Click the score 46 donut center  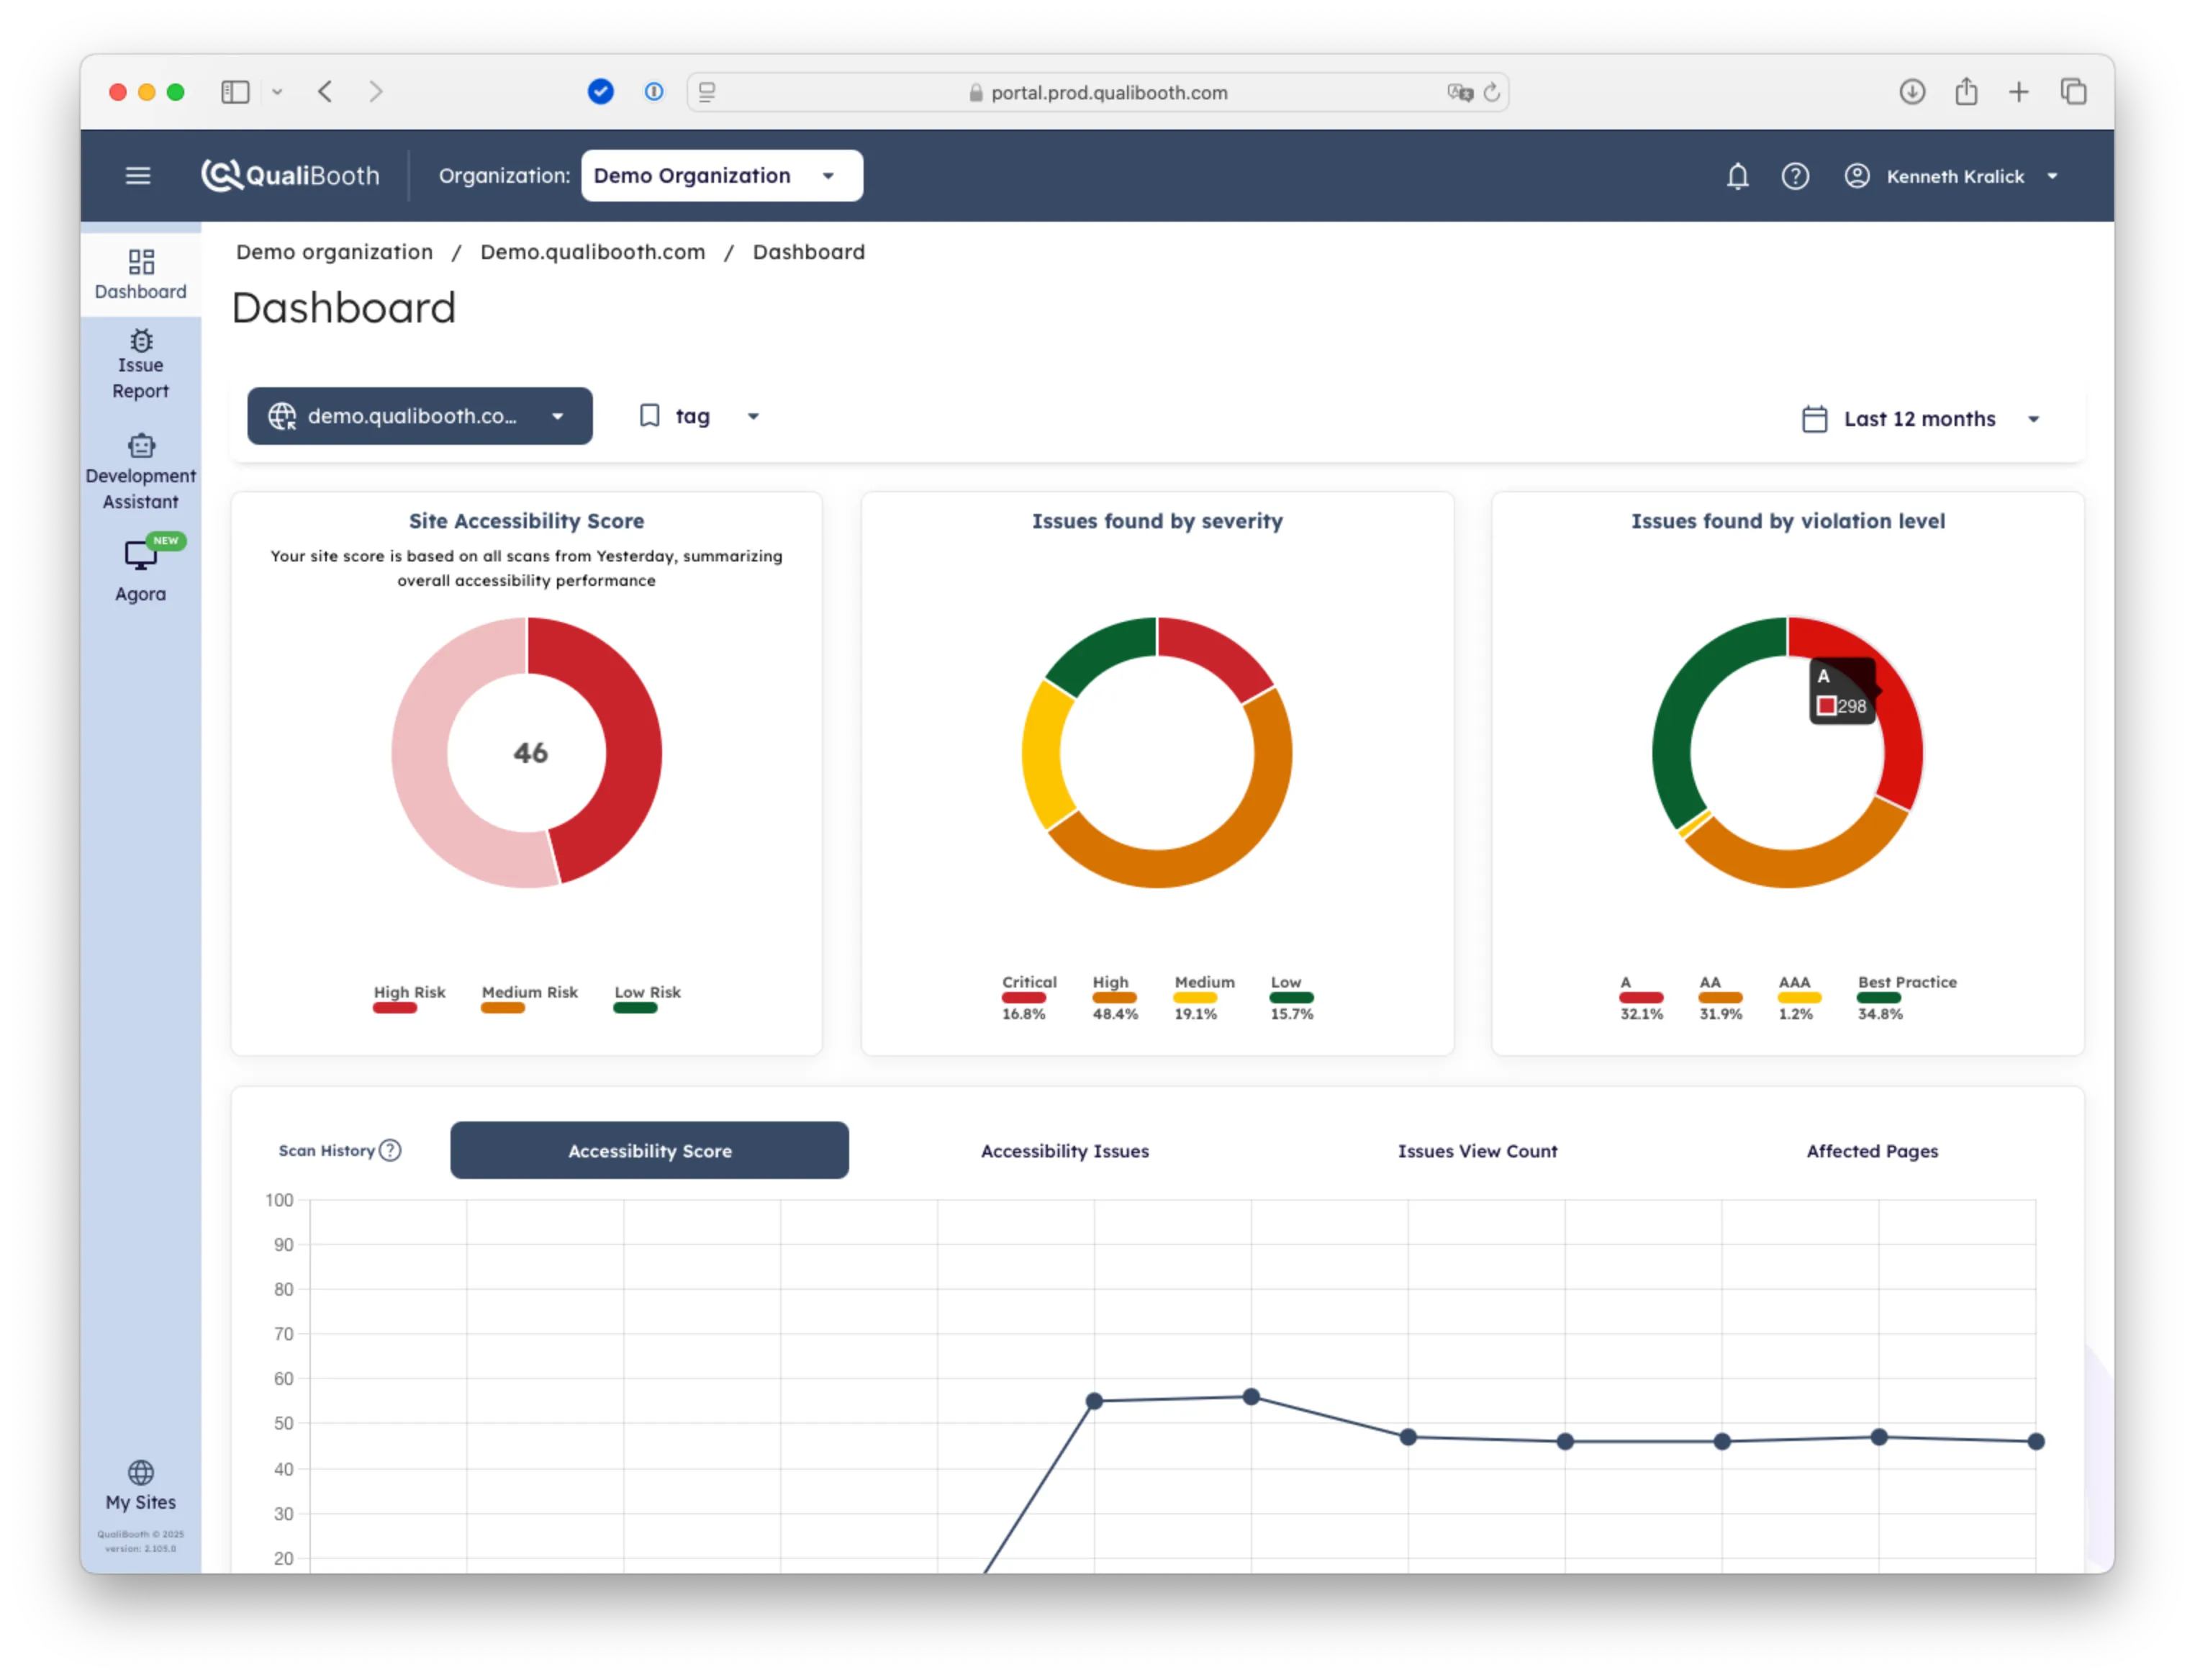tap(531, 754)
